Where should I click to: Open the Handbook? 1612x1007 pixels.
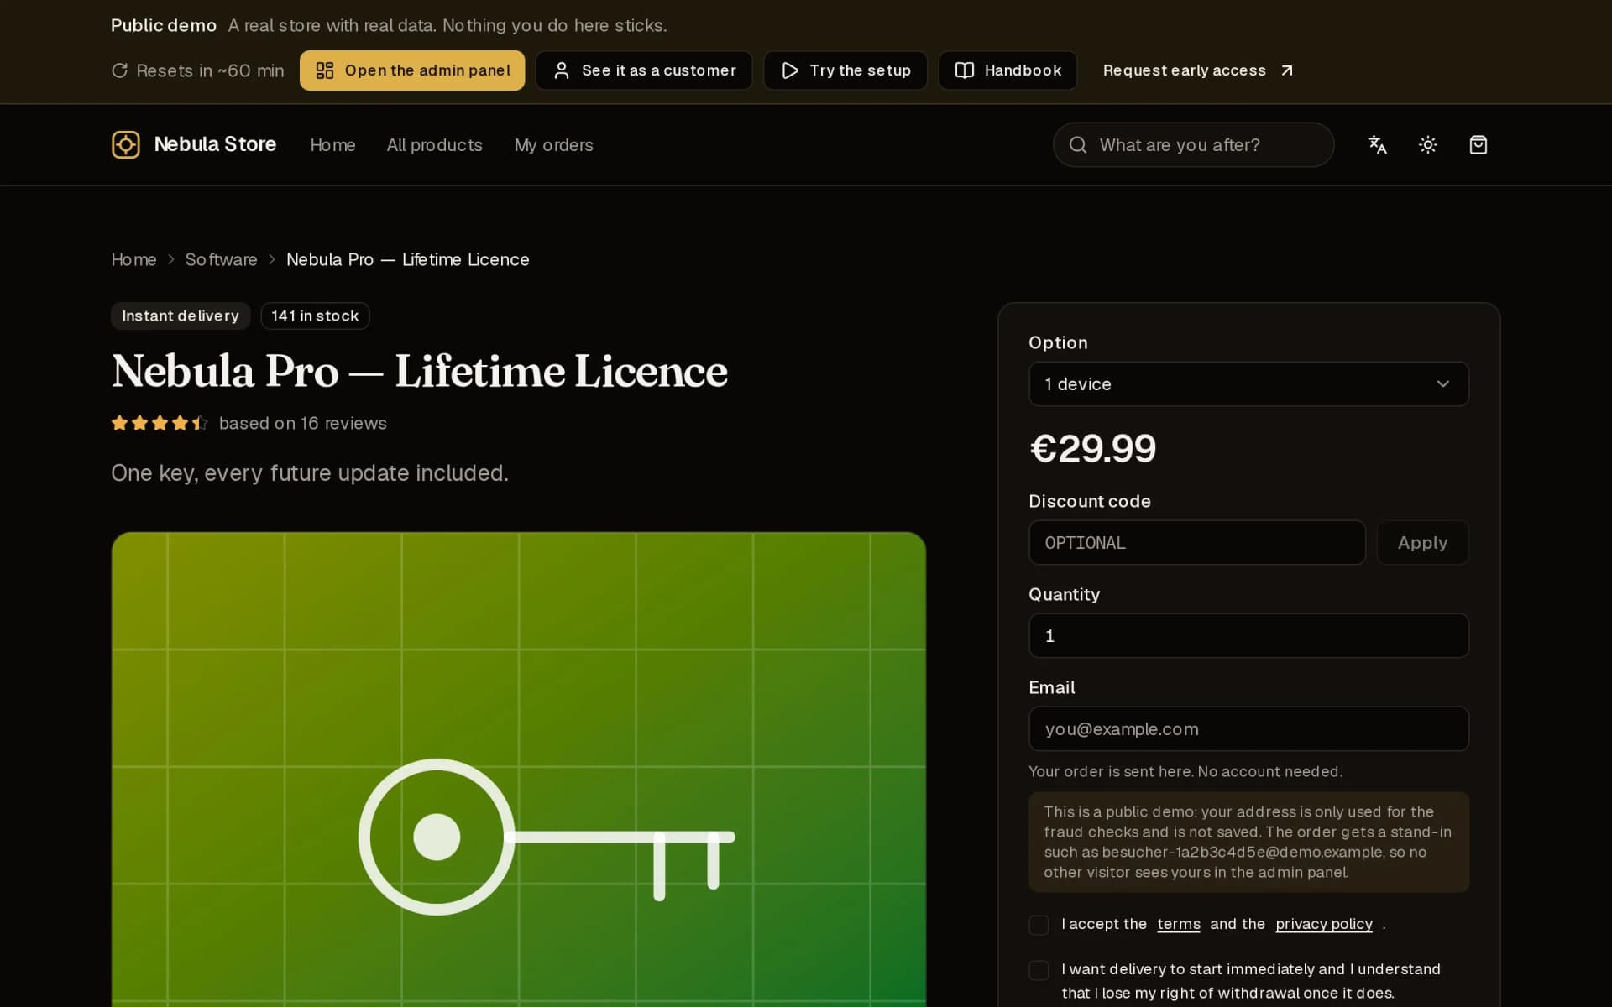click(1007, 70)
